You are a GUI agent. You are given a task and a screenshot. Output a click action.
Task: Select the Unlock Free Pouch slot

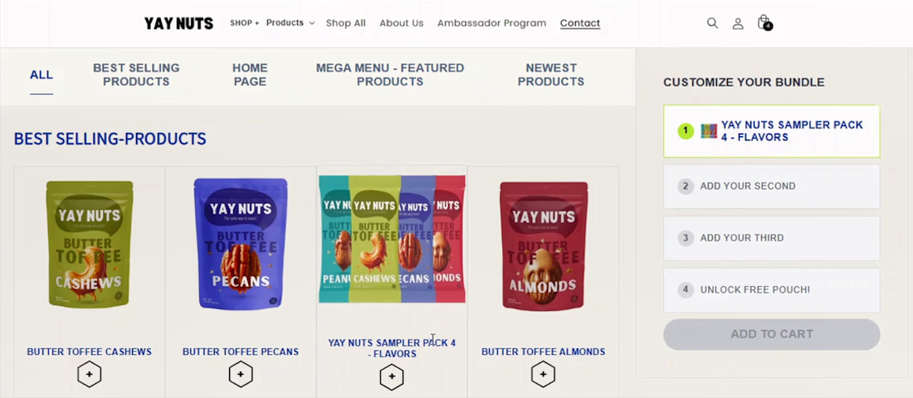[x=771, y=290]
